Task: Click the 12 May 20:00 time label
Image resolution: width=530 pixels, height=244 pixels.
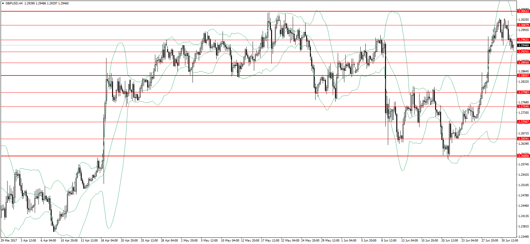Action: click(x=250, y=241)
